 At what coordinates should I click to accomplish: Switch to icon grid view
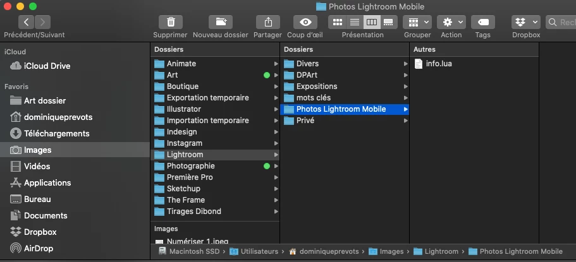[337, 22]
